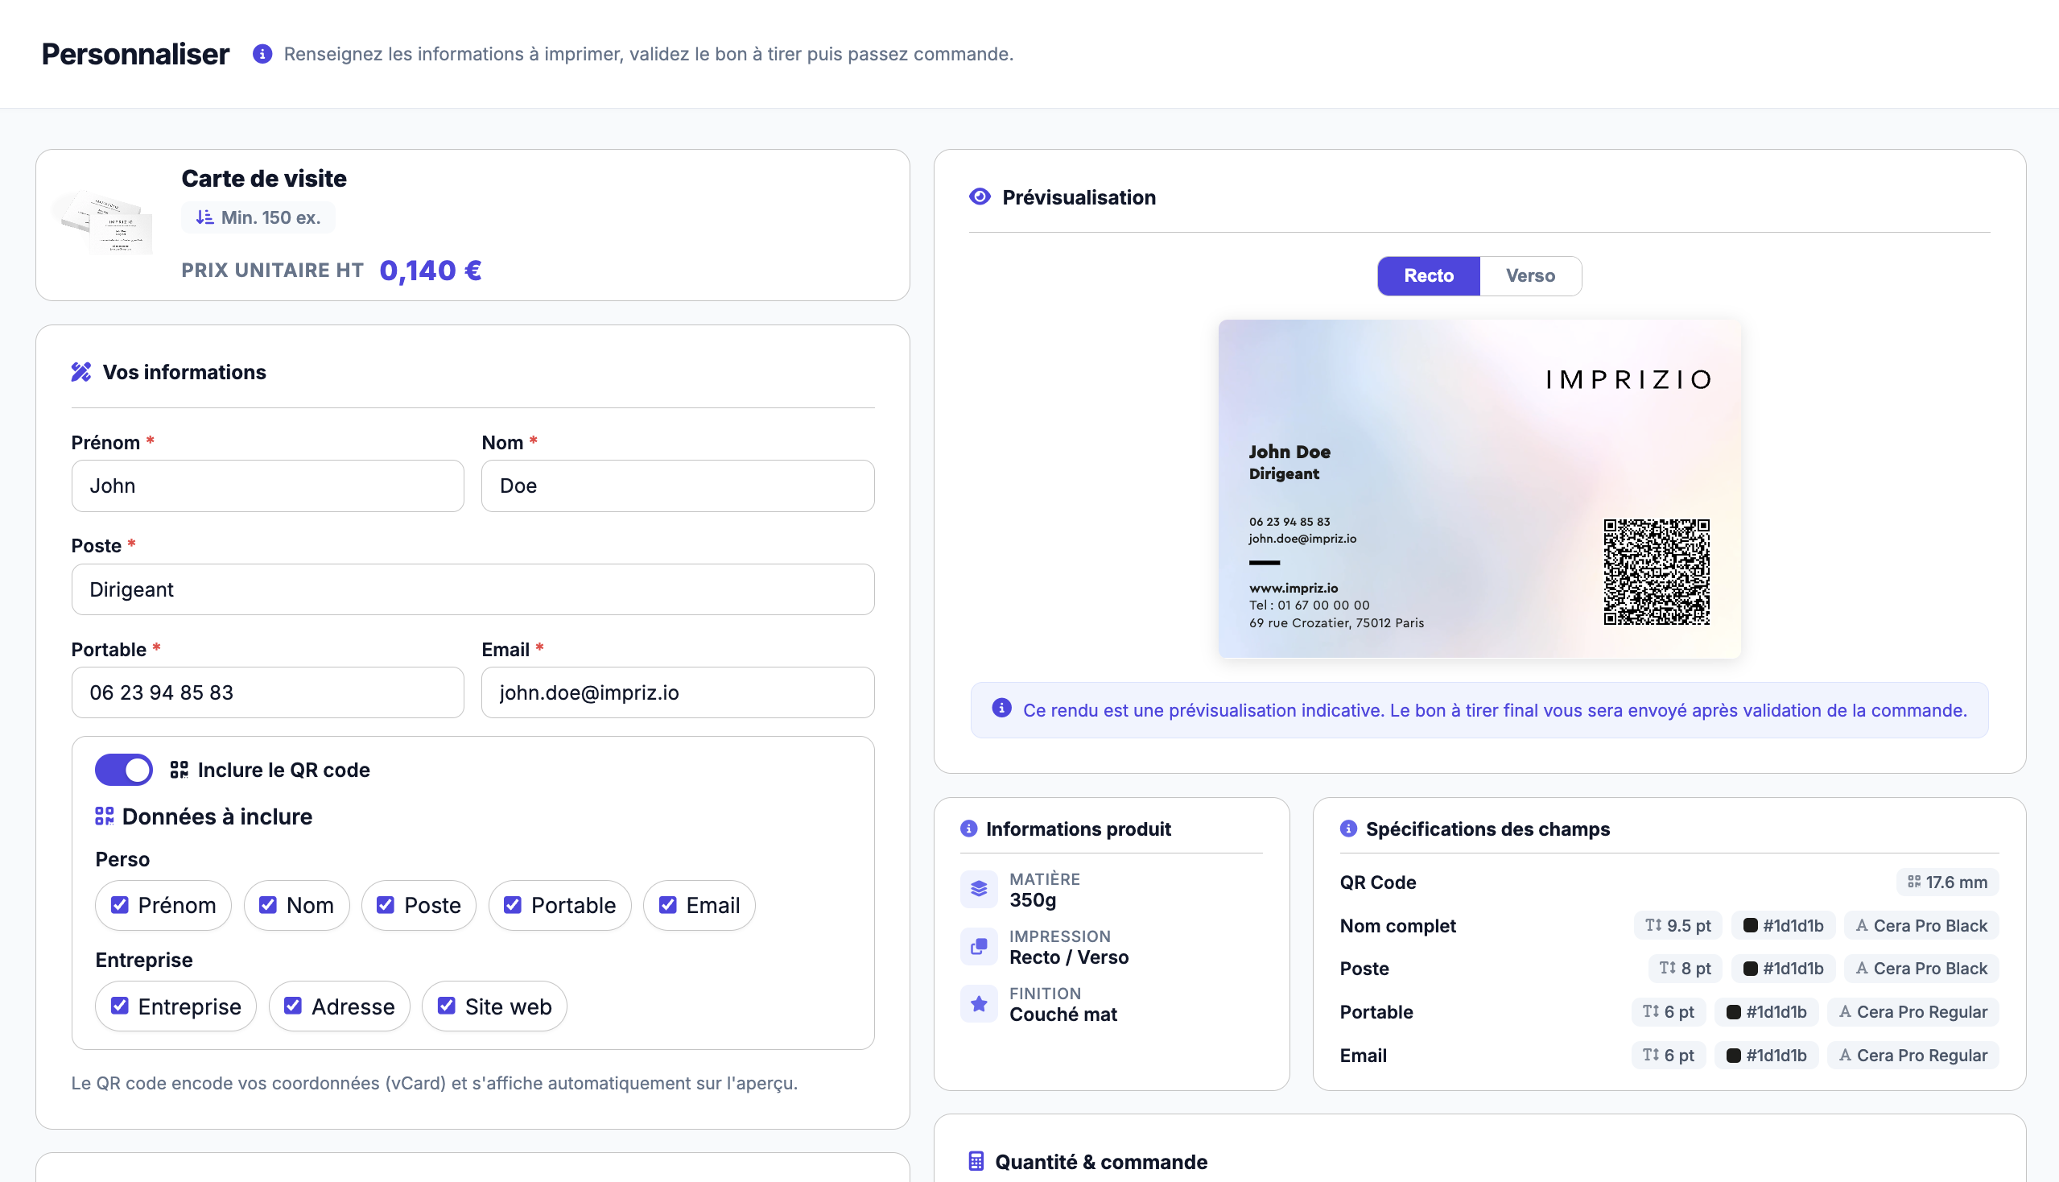Uncheck the Prénom checkbox
Viewport: 2059px width, 1182px height.
pyautogui.click(x=119, y=904)
